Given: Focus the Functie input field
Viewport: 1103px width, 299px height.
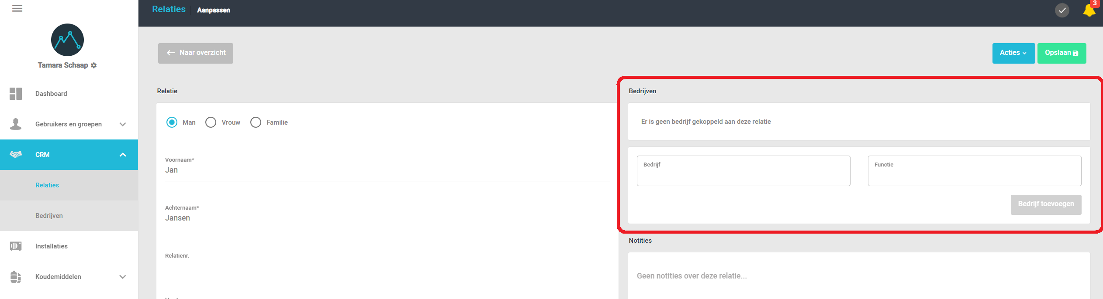Looking at the screenshot, I should pos(975,171).
